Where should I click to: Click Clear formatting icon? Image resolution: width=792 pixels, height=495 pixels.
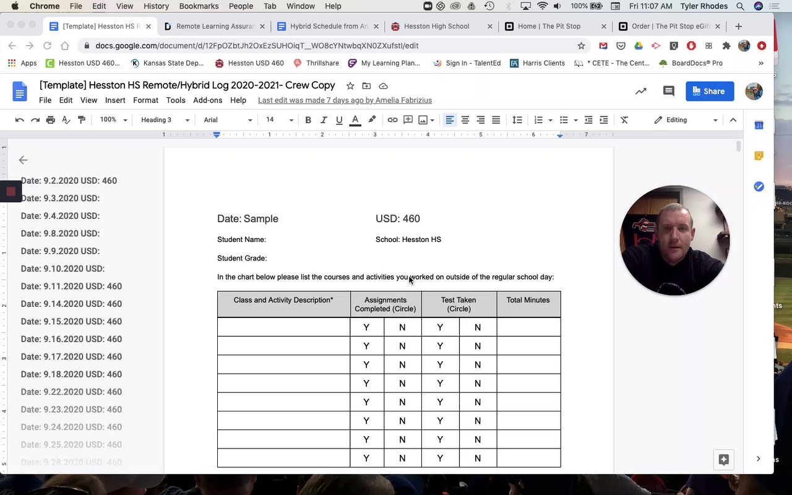pos(624,120)
